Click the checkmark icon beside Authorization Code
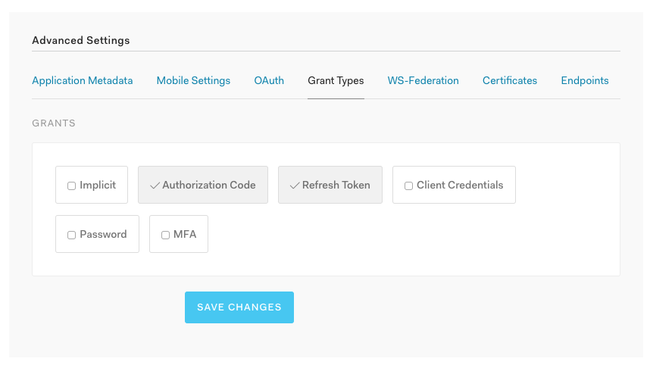The height and width of the screenshot is (368, 650). 155,186
